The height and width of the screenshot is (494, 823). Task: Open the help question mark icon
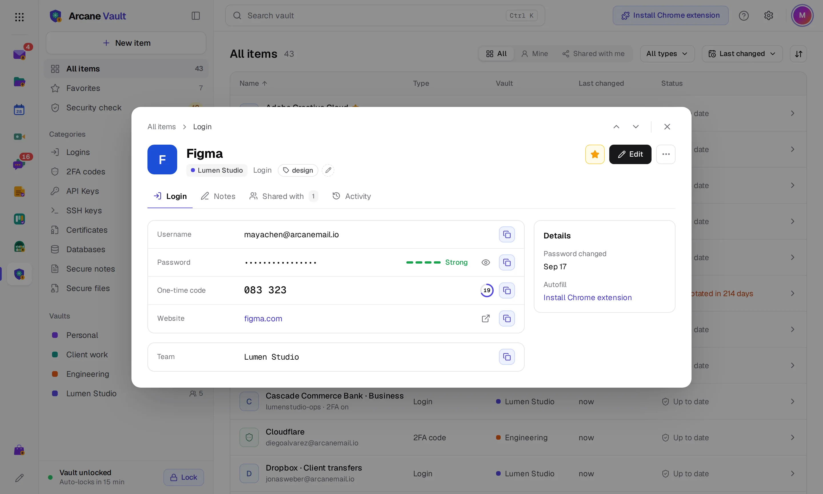pos(744,15)
